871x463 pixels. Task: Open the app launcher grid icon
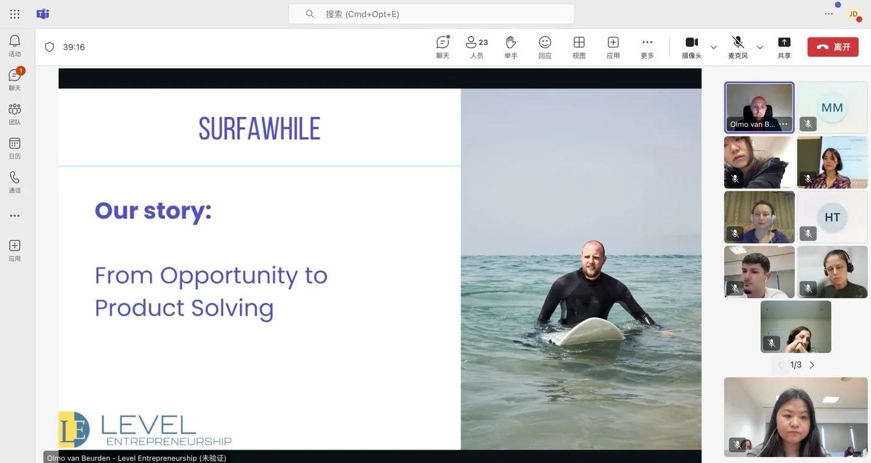tap(15, 14)
